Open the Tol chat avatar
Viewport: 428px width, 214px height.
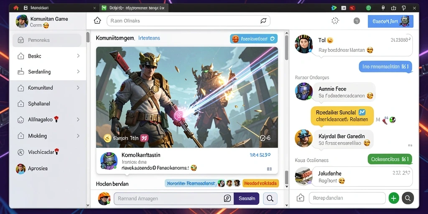coord(303,44)
